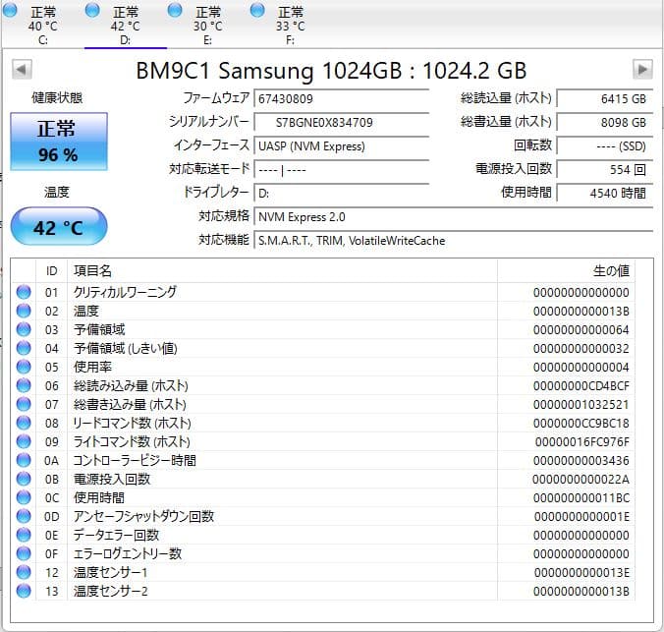Click the 生の値 column header
The image size is (664, 632).
click(x=566, y=271)
